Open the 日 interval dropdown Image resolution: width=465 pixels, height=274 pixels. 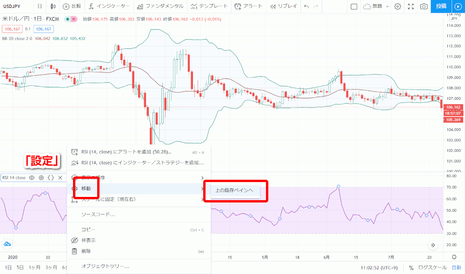point(40,6)
